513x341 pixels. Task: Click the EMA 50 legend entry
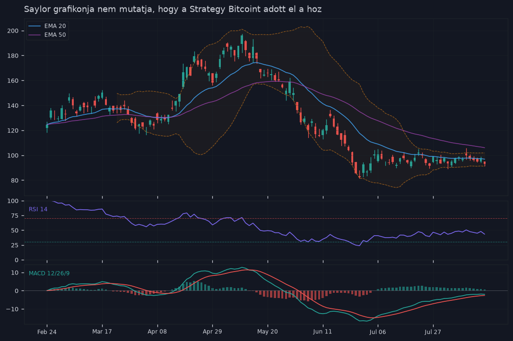[47, 34]
